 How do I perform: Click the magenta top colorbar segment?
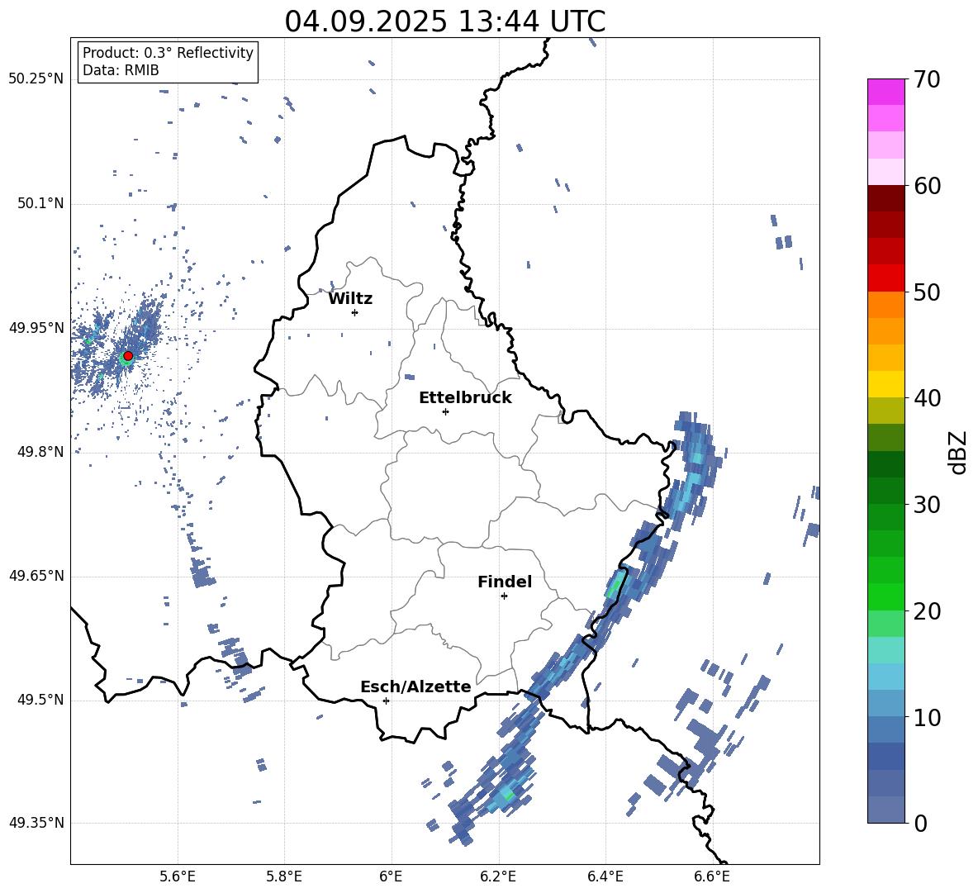885,92
